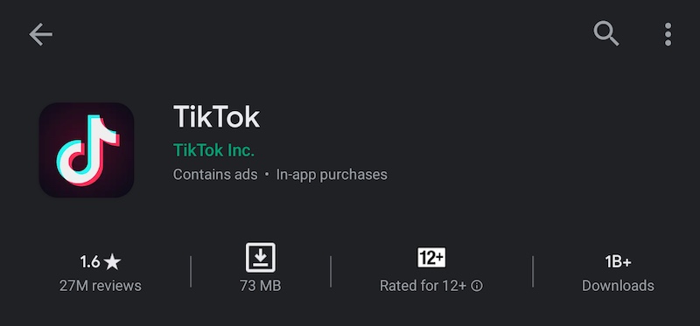Tap the 1.6 rating number
The image size is (700, 326).
90,262
